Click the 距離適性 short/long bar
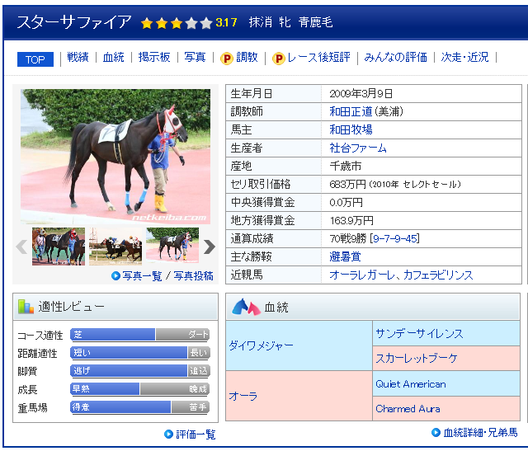528x451 pixels. point(140,353)
